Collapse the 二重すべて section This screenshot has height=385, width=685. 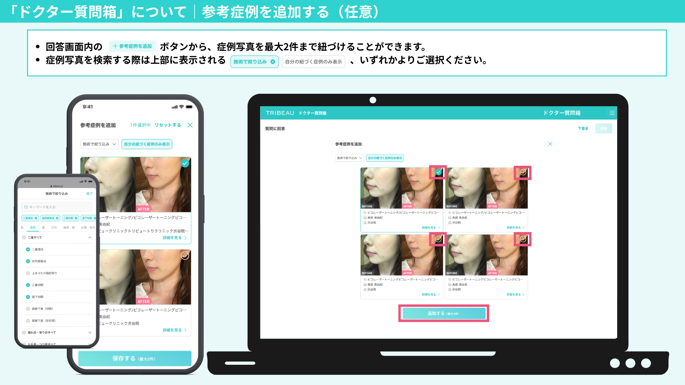tap(90, 237)
